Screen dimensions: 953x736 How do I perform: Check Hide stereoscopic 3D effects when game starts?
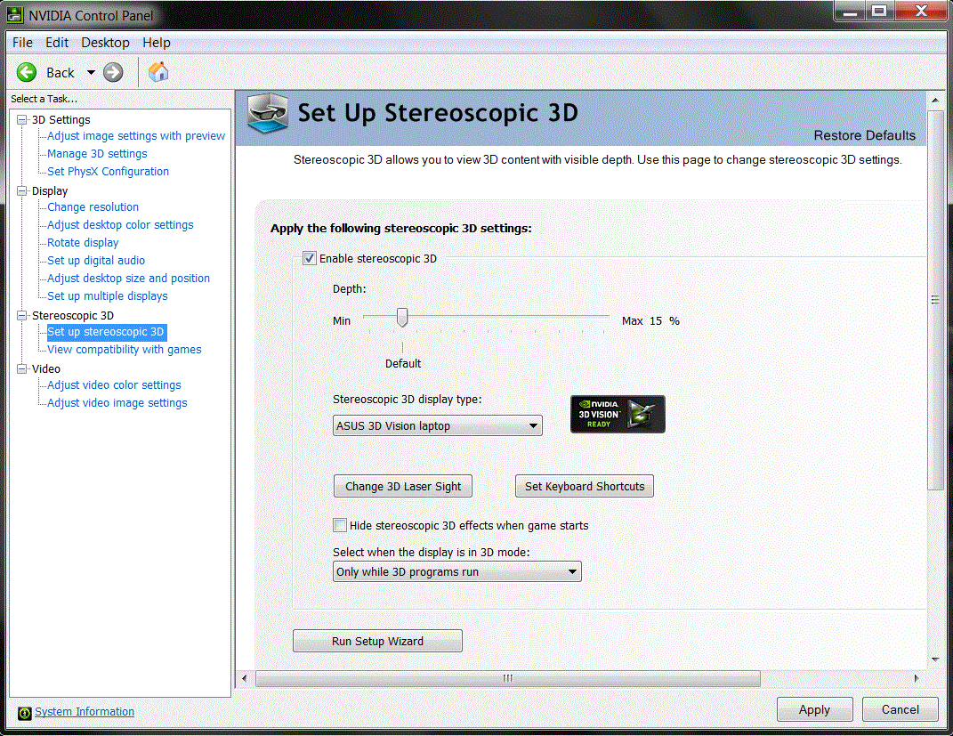[x=340, y=525]
